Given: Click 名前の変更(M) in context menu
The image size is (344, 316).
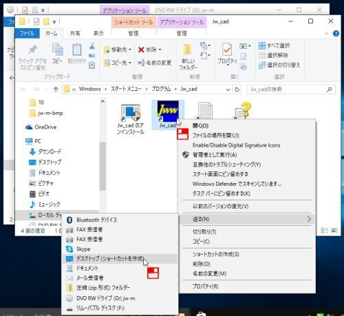Looking at the screenshot, I should [247, 273].
